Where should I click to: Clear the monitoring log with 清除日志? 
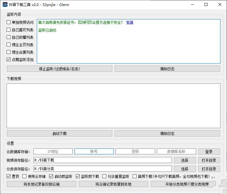tap(167, 69)
